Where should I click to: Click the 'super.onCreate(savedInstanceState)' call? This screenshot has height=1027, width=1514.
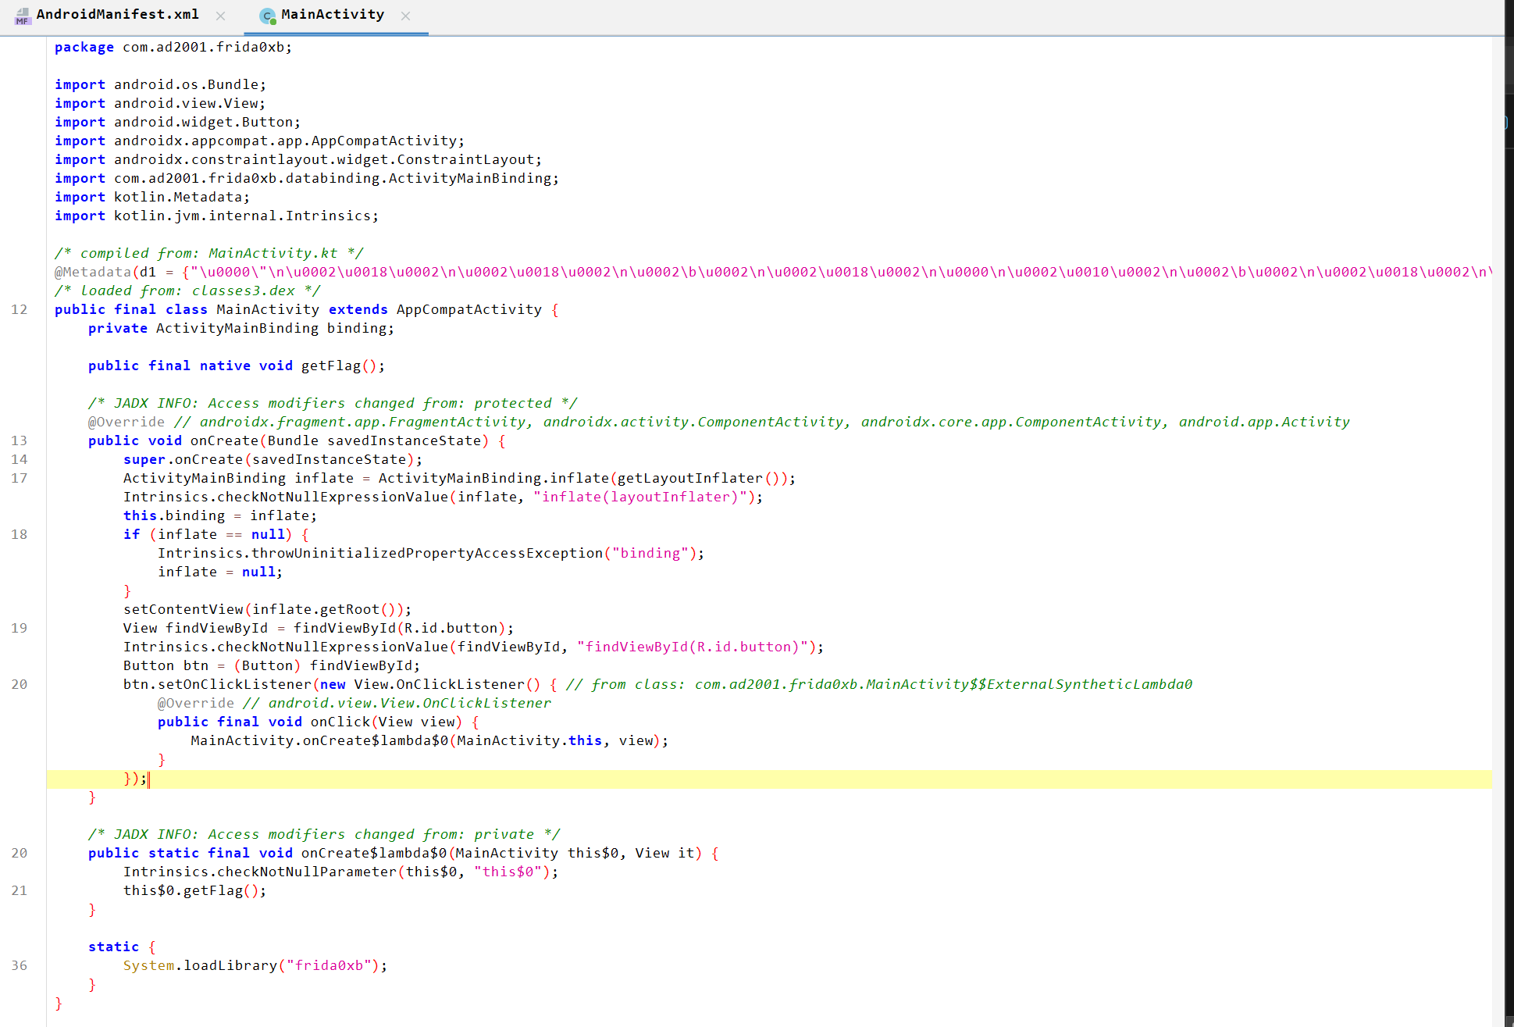point(273,459)
